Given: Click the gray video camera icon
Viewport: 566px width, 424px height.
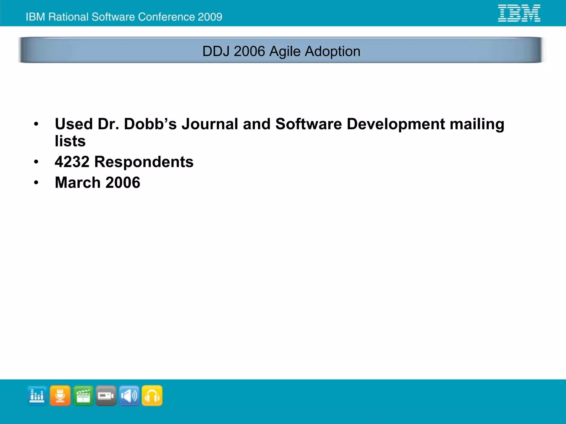Looking at the screenshot, I should coord(106,396).
